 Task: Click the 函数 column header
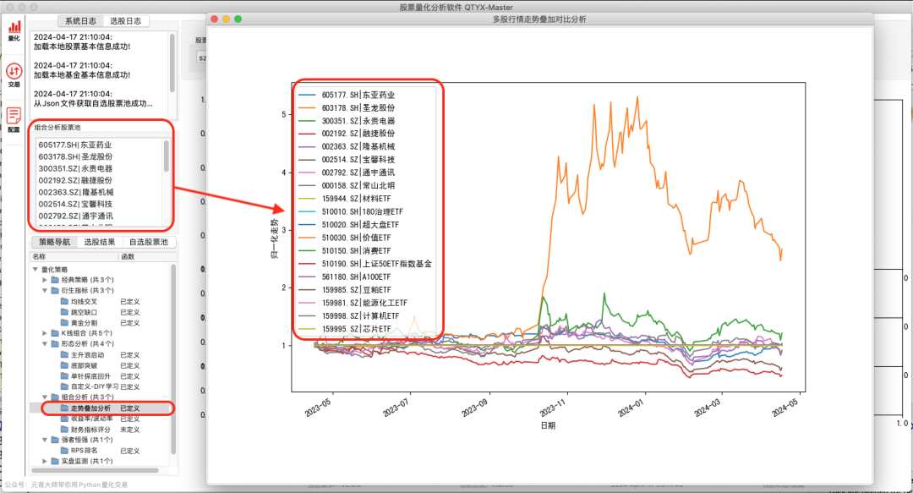coord(148,256)
